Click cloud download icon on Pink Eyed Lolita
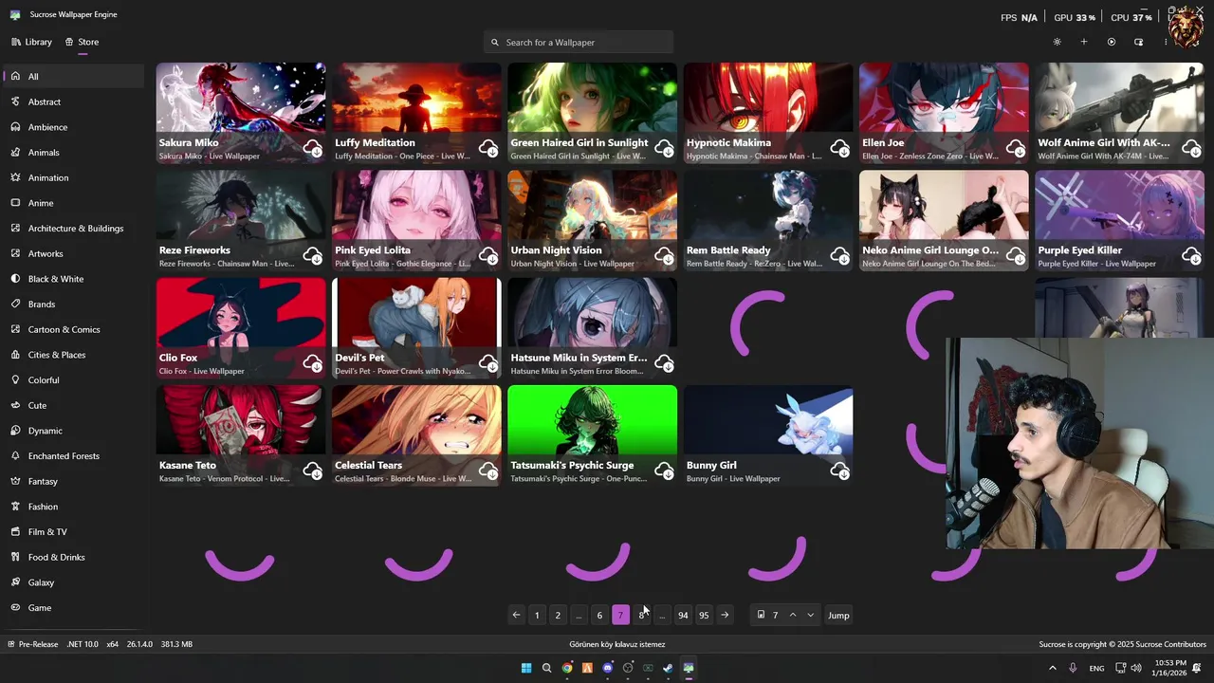Viewport: 1214px width, 683px height. (488, 255)
